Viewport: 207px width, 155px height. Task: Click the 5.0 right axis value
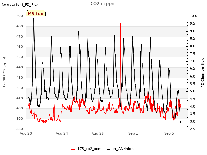[192, 91]
